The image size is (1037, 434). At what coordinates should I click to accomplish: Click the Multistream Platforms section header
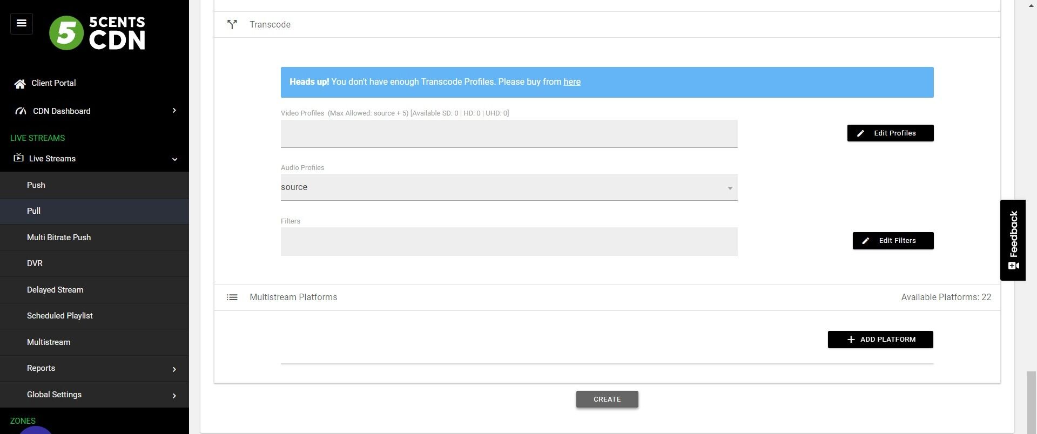pyautogui.click(x=607, y=297)
